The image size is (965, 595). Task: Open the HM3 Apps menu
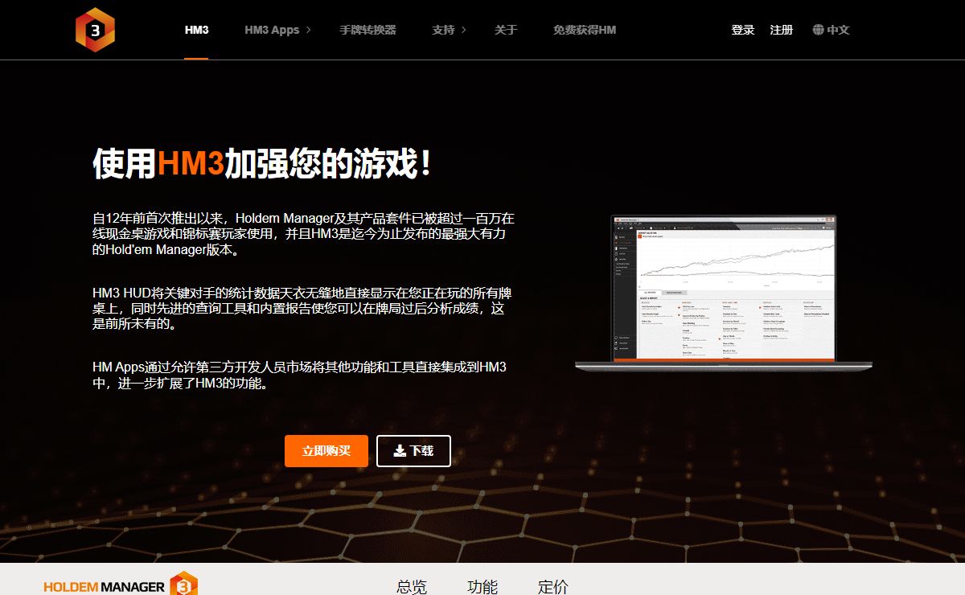[272, 30]
